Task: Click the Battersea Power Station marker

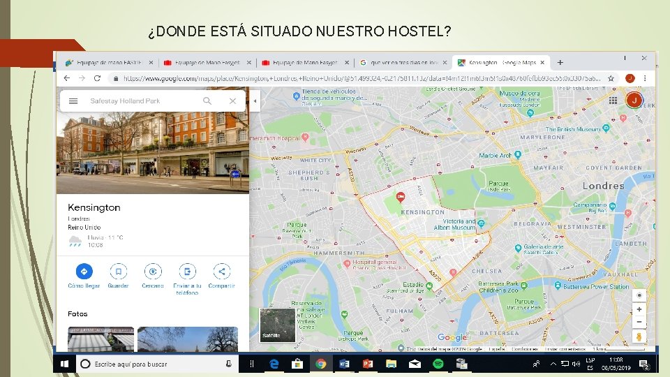Action: tap(558, 285)
